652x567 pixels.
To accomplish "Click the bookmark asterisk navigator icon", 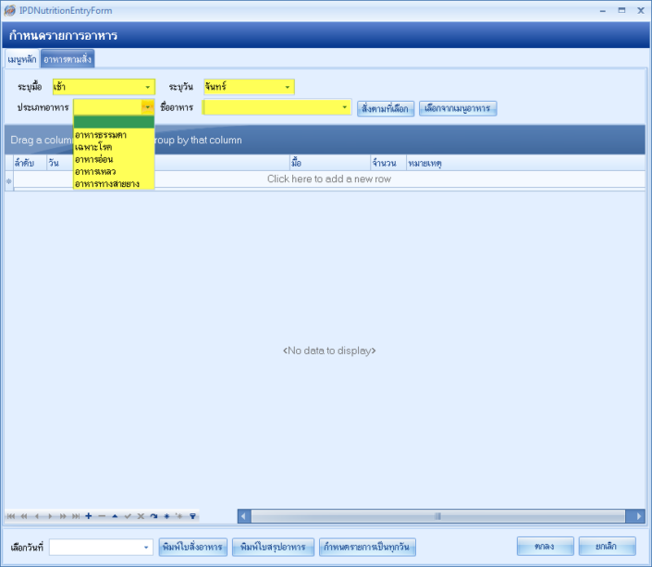I will coord(166,516).
